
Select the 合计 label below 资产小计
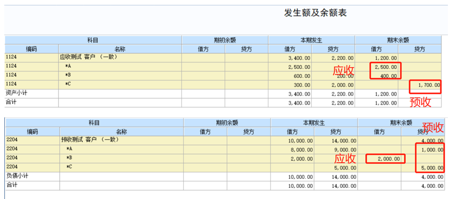[11, 102]
